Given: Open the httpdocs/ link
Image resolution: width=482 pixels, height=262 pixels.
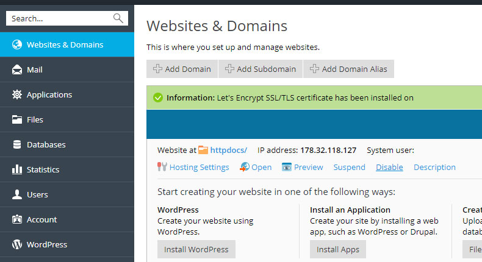Looking at the screenshot, I should pyautogui.click(x=228, y=150).
